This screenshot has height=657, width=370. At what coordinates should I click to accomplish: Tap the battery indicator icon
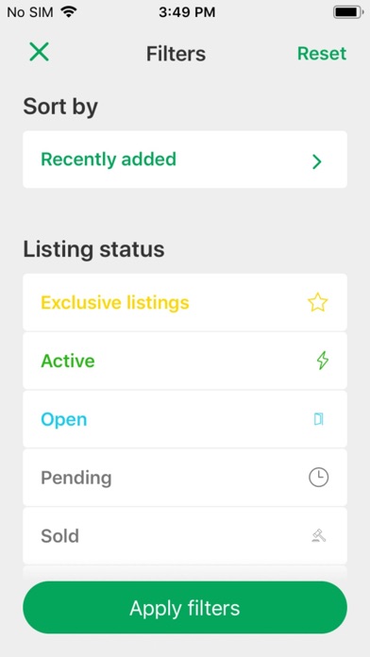point(347,12)
